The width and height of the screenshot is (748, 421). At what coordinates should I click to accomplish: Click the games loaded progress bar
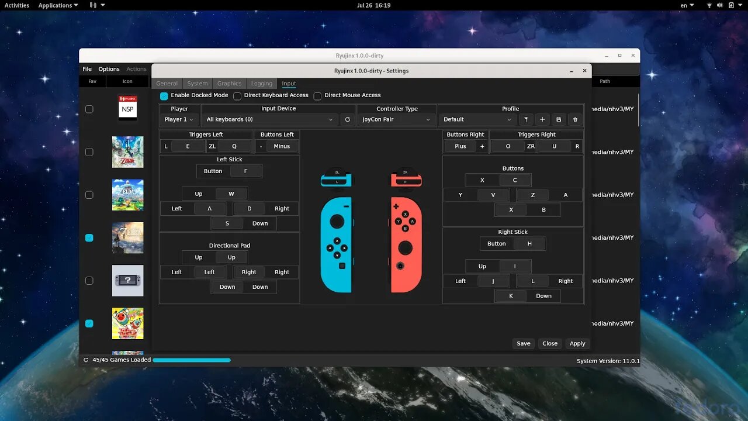pyautogui.click(x=192, y=360)
